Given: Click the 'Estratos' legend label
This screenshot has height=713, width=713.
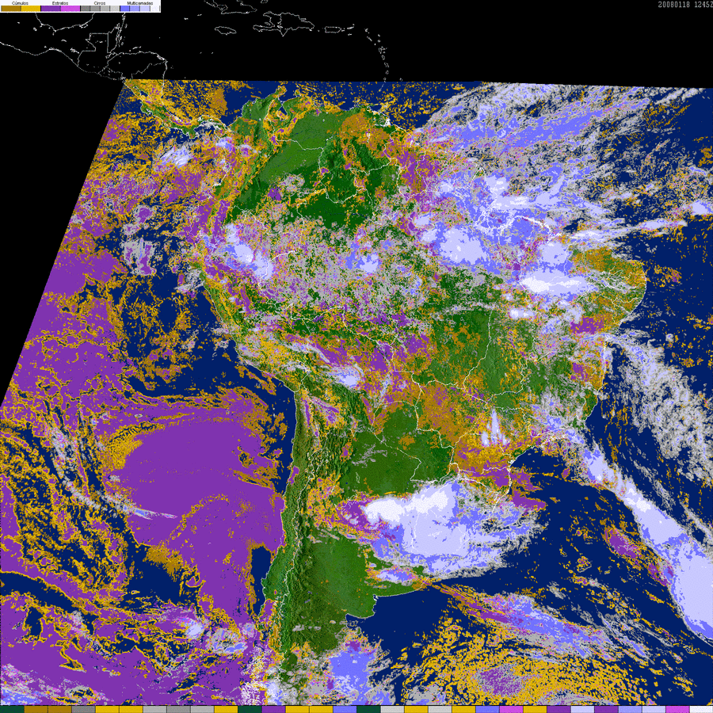Looking at the screenshot, I should 60,3.
